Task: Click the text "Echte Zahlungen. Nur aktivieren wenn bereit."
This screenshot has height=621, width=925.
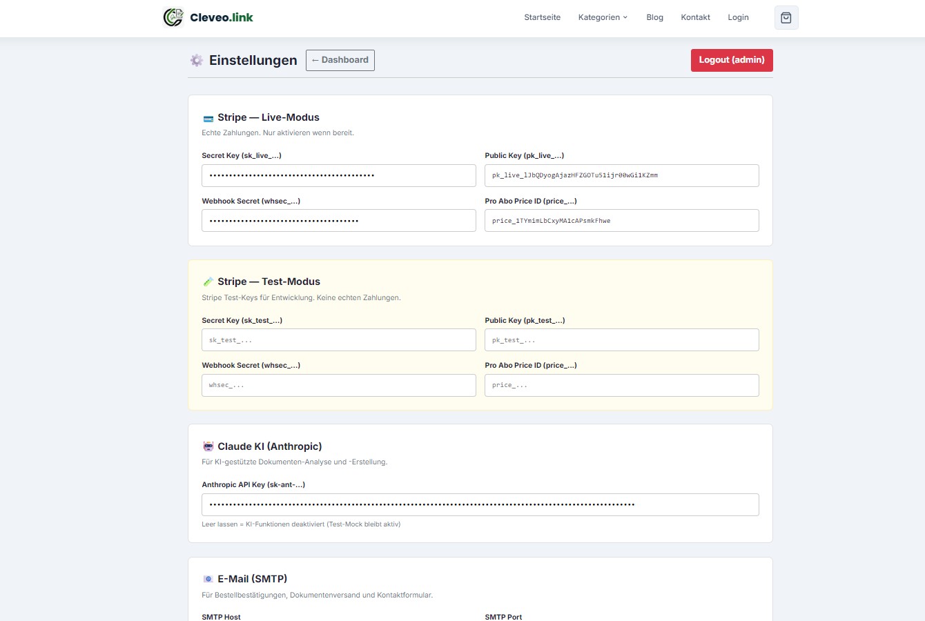Action: (277, 133)
